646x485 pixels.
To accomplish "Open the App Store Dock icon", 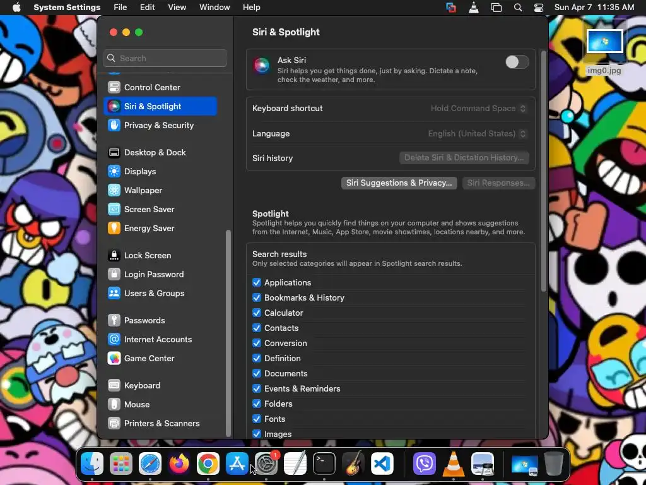I will 237,464.
